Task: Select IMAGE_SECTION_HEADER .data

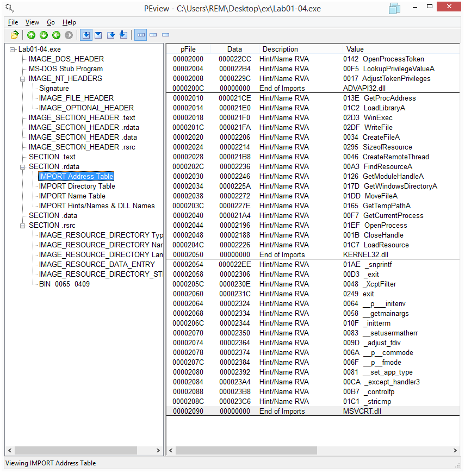Action: point(83,137)
